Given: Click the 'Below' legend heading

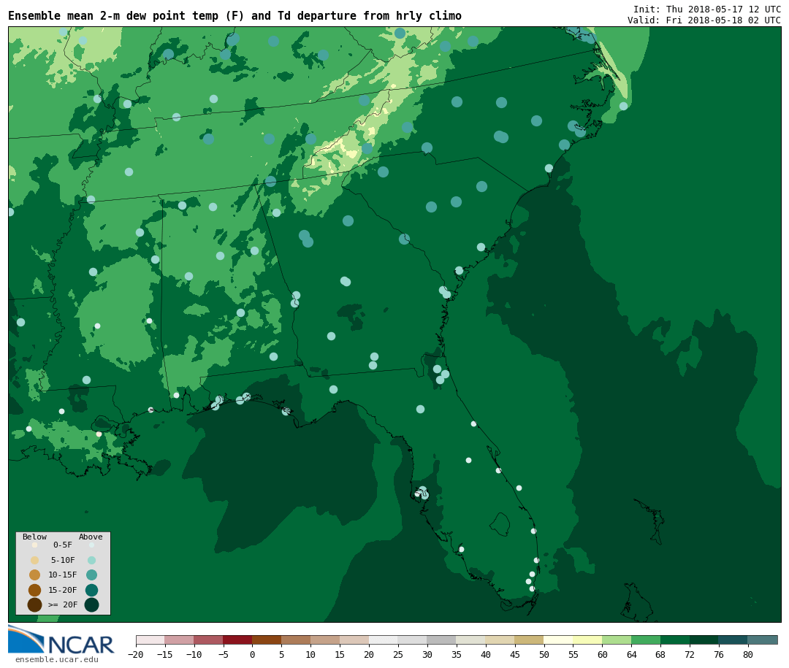Looking at the screenshot, I should point(35,537).
